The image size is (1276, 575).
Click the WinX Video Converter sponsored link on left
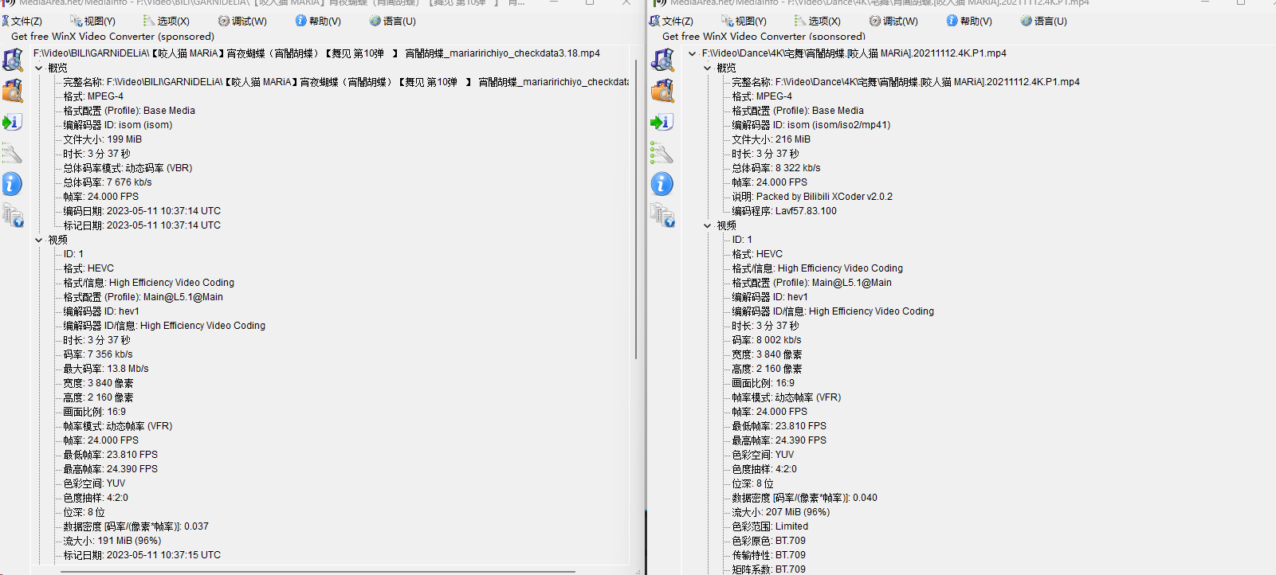click(x=112, y=37)
